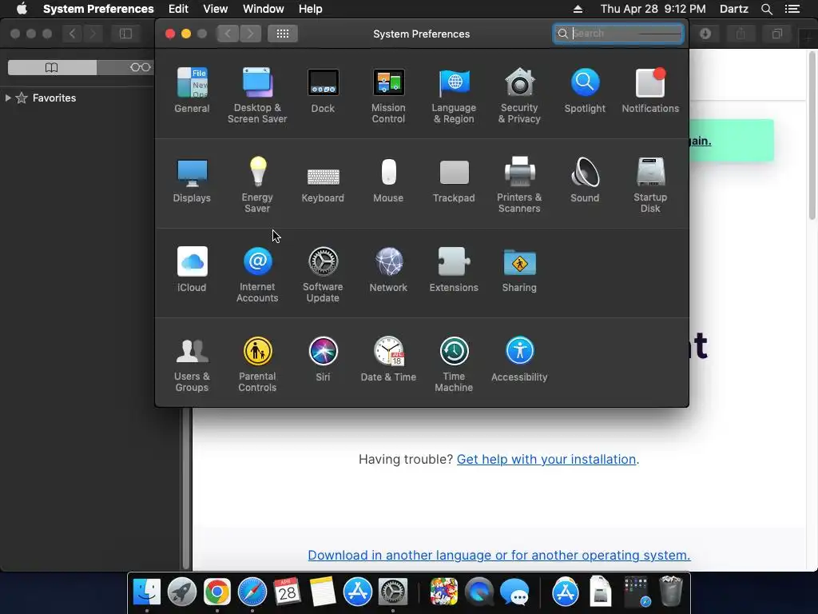Open Printers & Scanners preferences

coord(519,185)
